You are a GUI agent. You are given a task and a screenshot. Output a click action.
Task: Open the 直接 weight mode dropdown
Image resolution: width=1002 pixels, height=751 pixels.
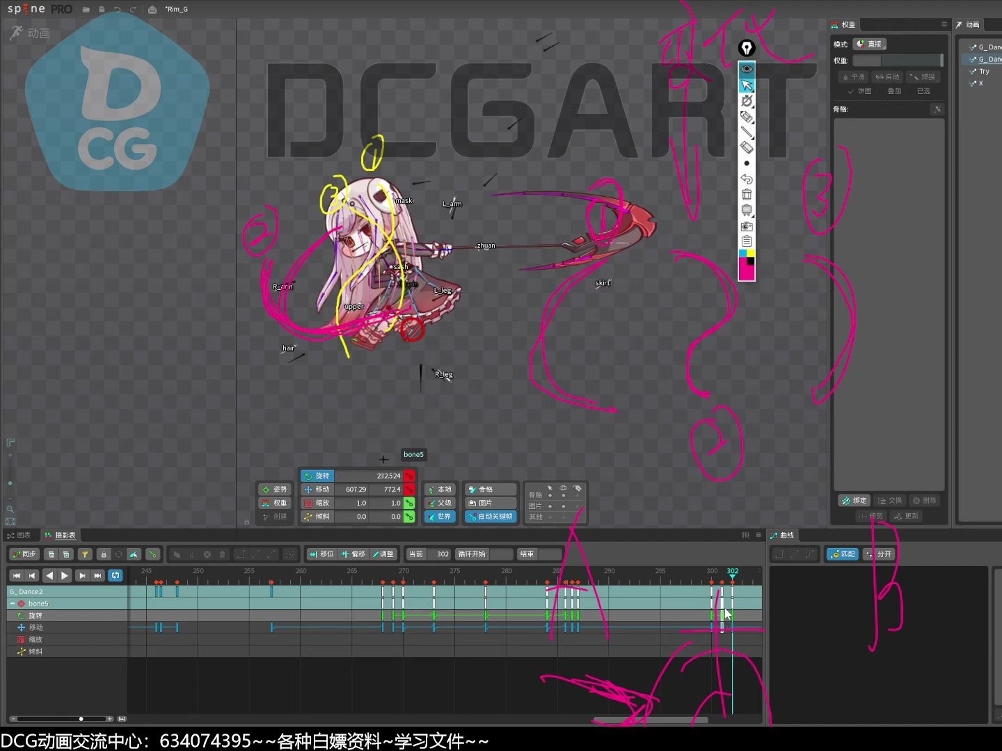click(x=869, y=44)
